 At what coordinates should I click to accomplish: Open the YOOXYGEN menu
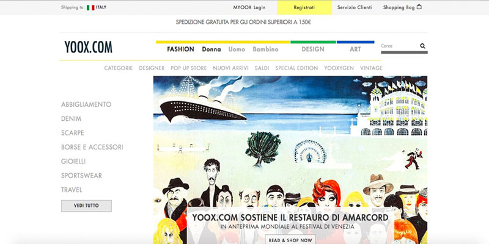[339, 68]
